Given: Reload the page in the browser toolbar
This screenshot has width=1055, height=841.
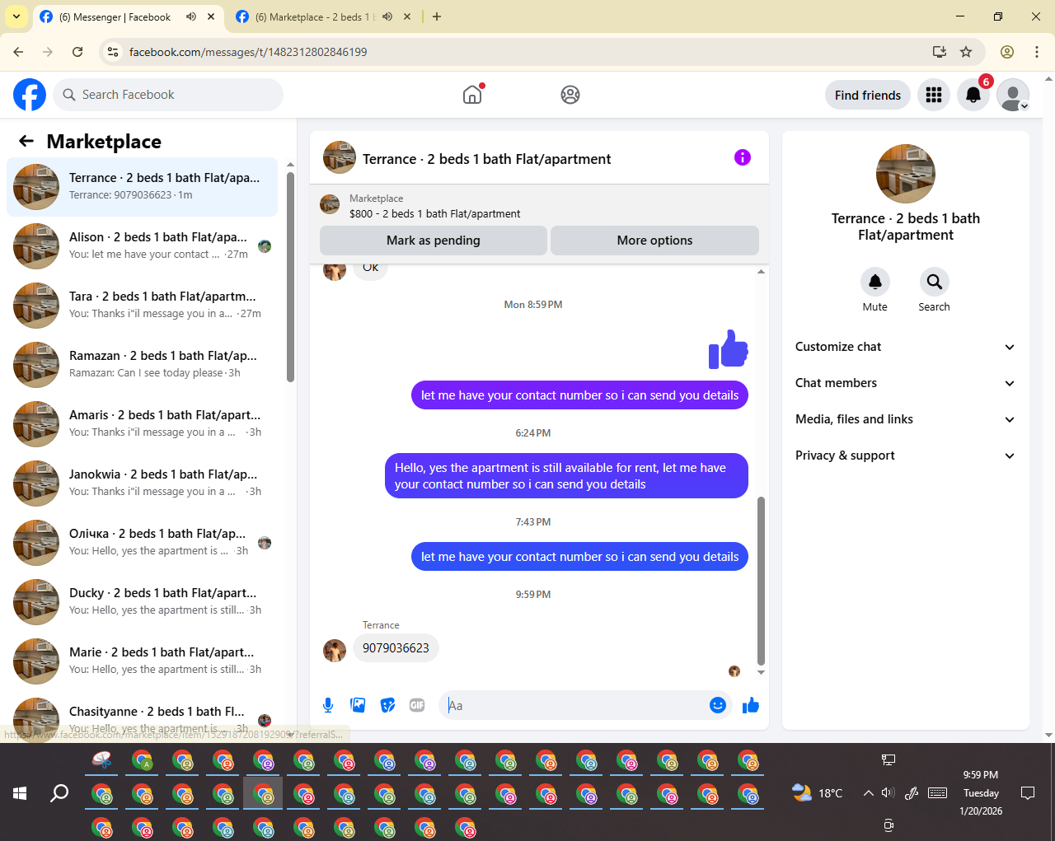Looking at the screenshot, I should (77, 52).
